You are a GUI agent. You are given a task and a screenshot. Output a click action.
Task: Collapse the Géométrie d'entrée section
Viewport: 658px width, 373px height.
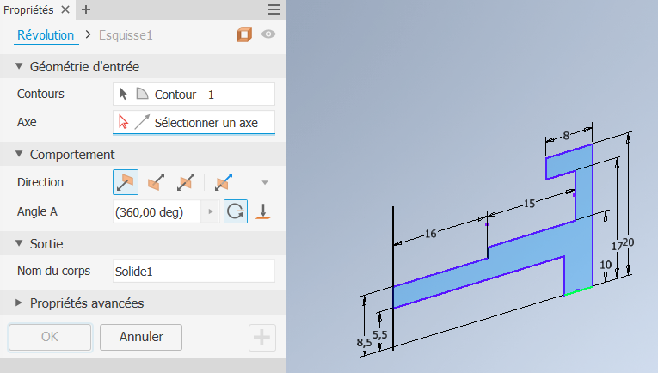click(20, 66)
